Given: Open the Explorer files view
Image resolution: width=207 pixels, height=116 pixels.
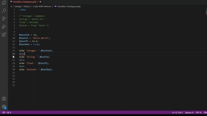Looking at the screenshot, I should tap(4, 3).
